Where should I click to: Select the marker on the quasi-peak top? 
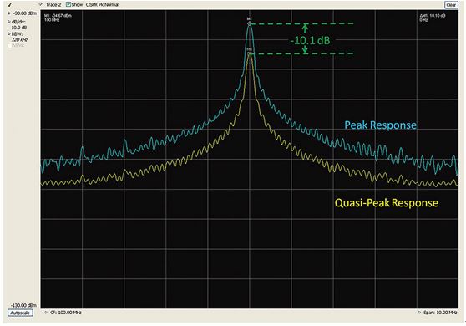[250, 53]
